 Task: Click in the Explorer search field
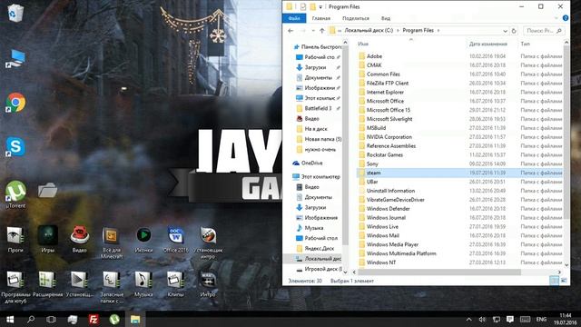click(544, 31)
